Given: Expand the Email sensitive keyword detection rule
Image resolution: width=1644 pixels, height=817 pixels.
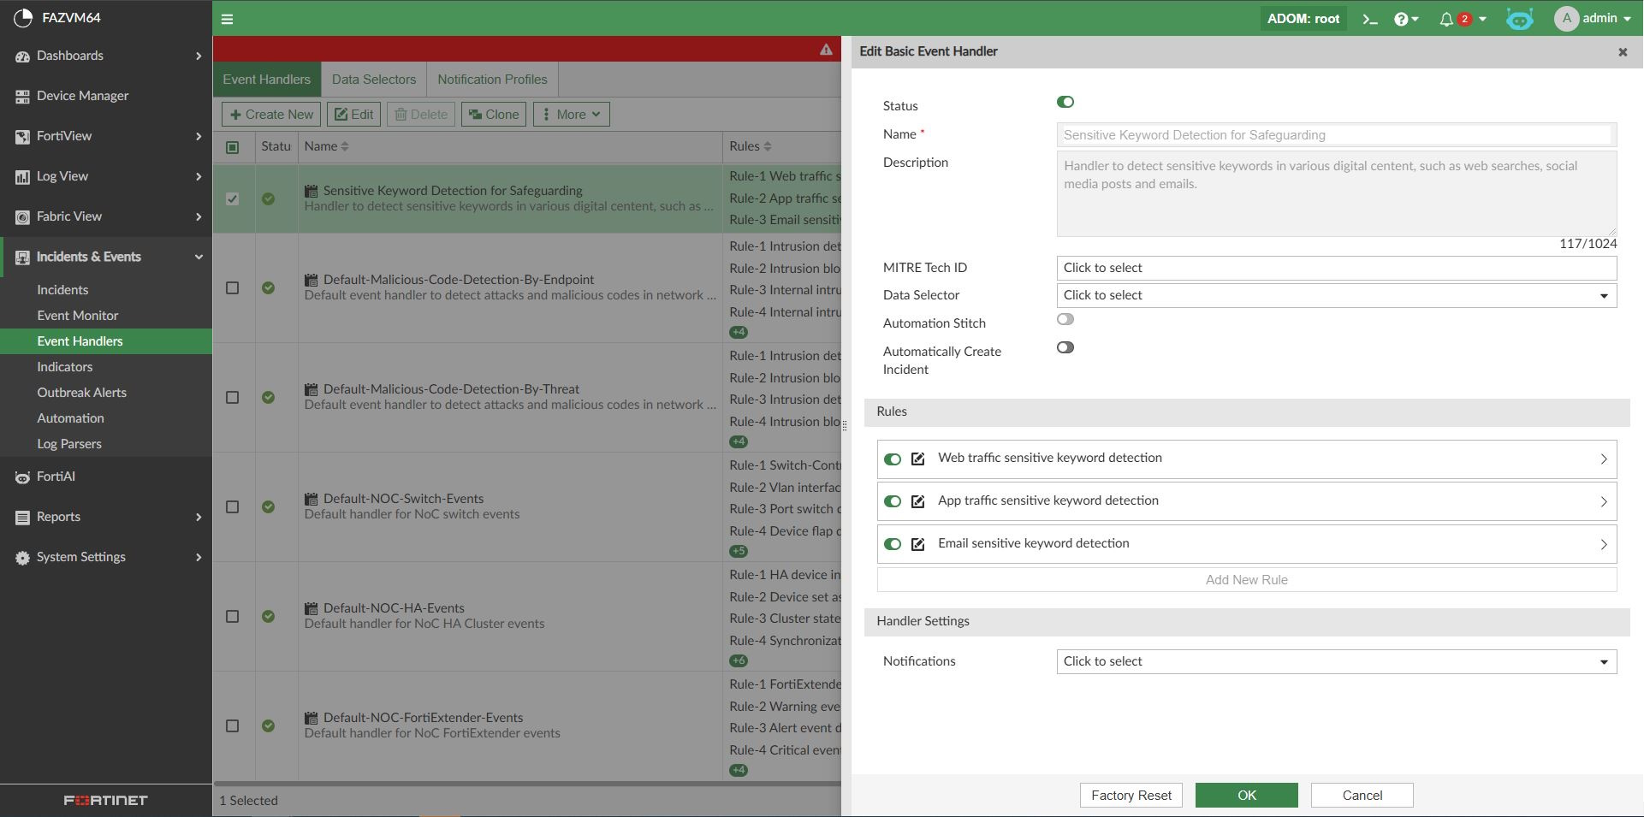Looking at the screenshot, I should click(x=1604, y=544).
